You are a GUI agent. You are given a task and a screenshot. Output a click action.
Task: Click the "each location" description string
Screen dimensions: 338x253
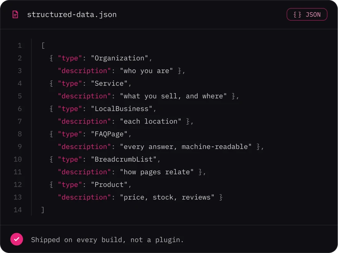150,122
